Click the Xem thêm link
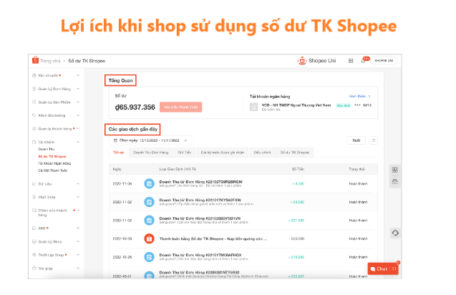Image resolution: width=456 pixels, height=295 pixels. tap(359, 96)
